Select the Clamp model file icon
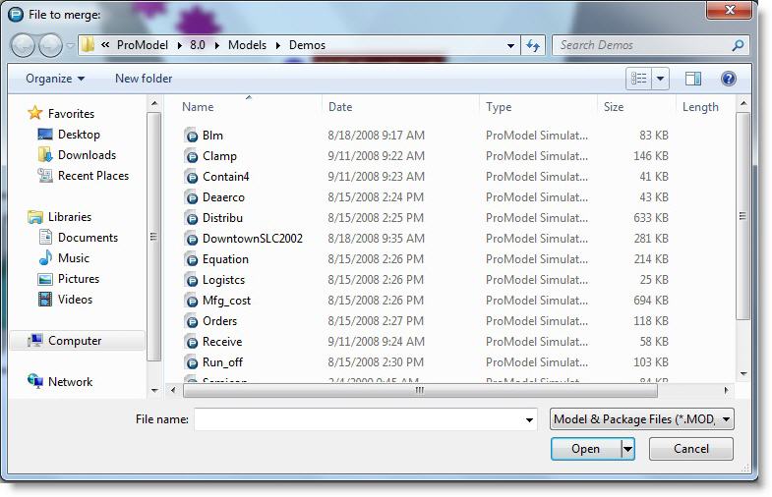Viewport: 772px width, 497px height. click(191, 156)
